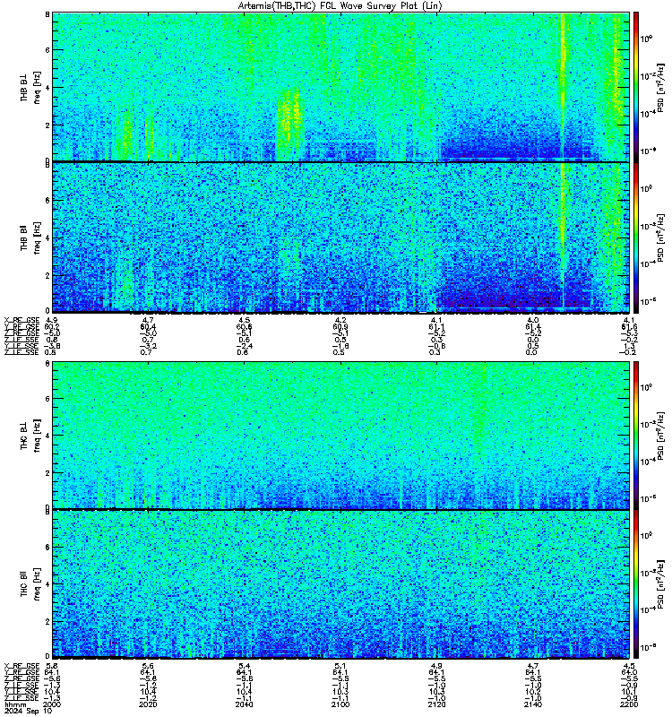The height and width of the screenshot is (717, 672).
Task: Click the 10⁰ tick on THB B⊥ colorbar
Action: coord(646,39)
